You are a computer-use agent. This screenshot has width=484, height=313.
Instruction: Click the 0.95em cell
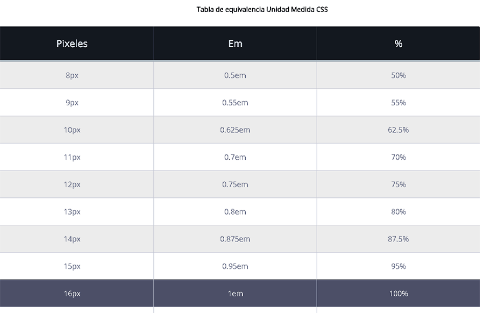pyautogui.click(x=235, y=266)
